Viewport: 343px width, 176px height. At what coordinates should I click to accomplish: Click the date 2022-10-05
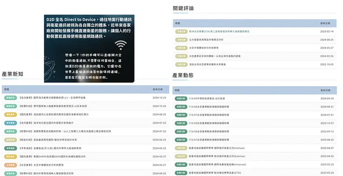[x=327, y=64]
